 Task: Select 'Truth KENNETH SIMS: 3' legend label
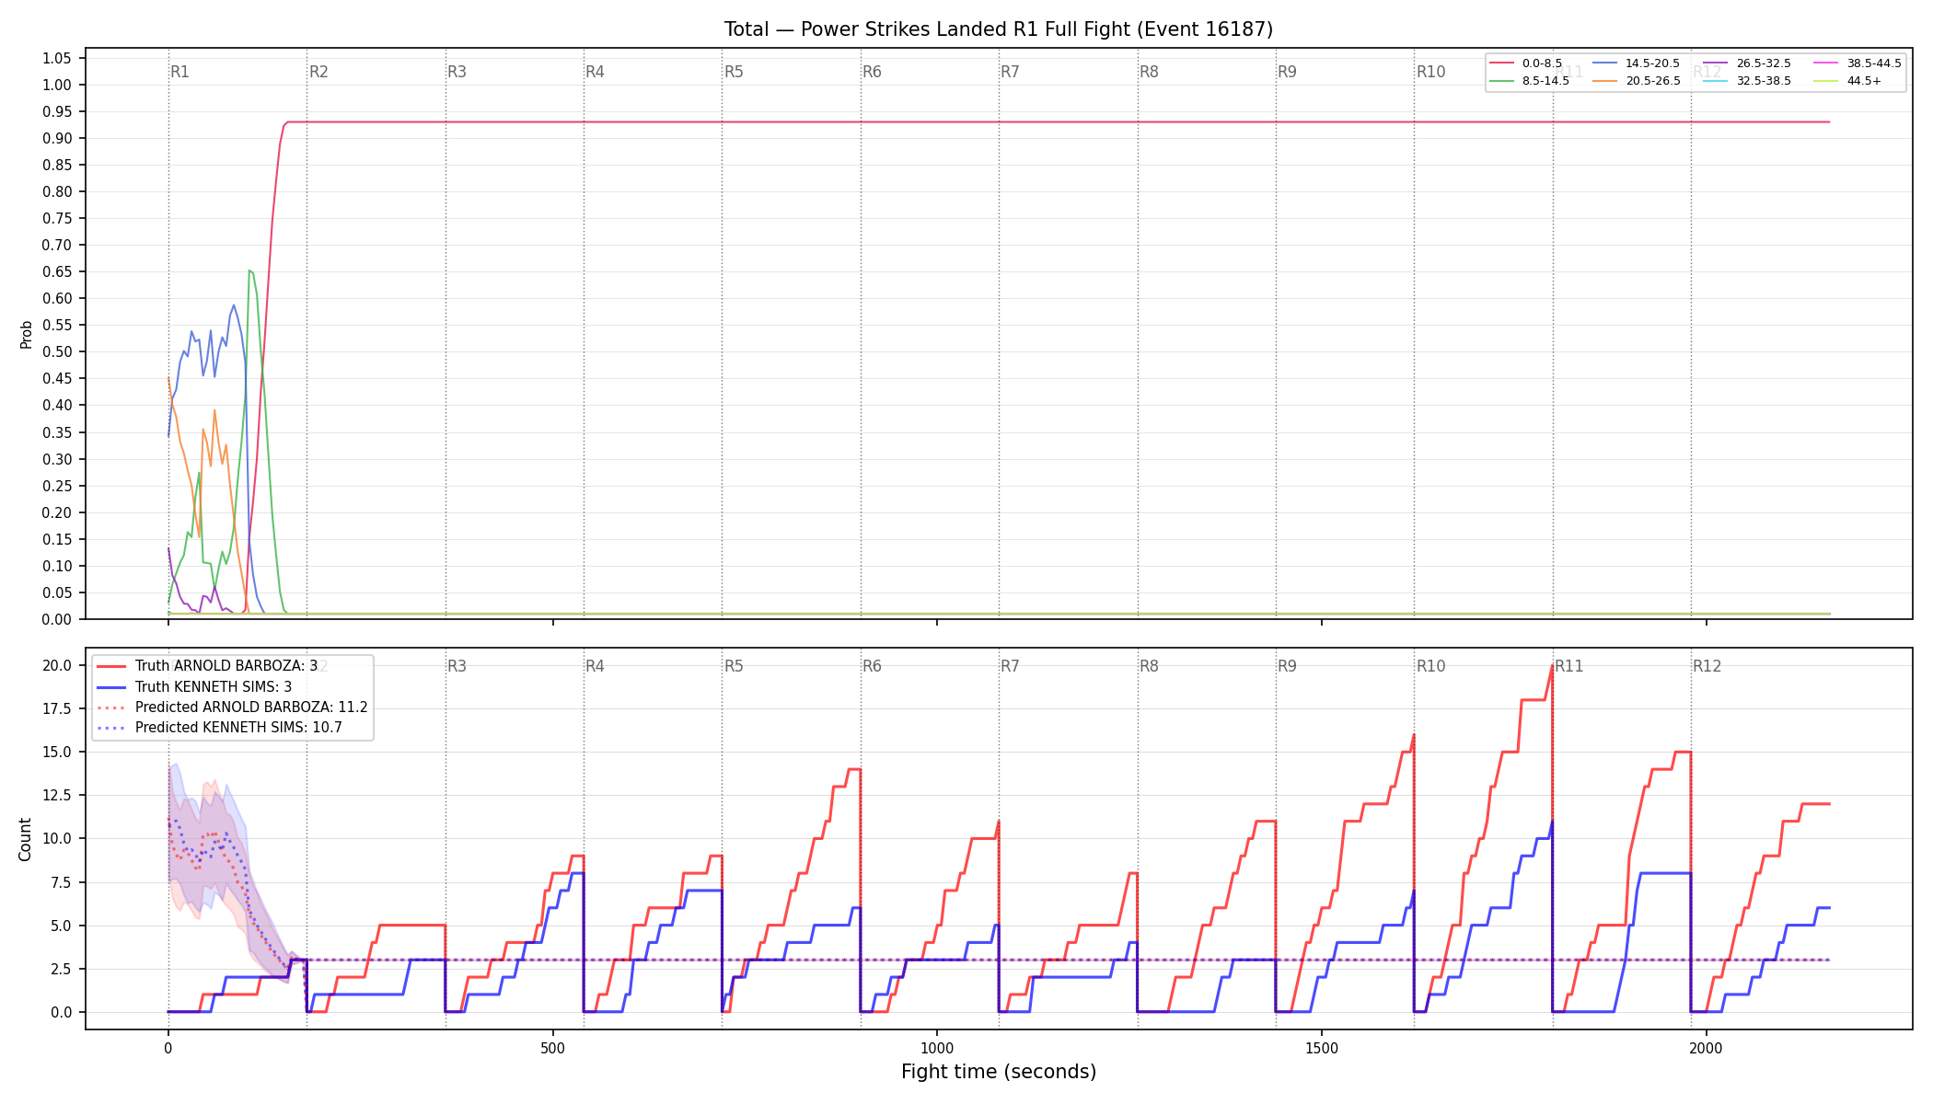point(214,686)
